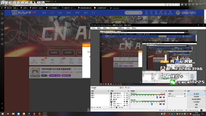Open Liquipedia bookmark in browser bar
Viewport: 206px width, 116px height.
pos(115,8)
